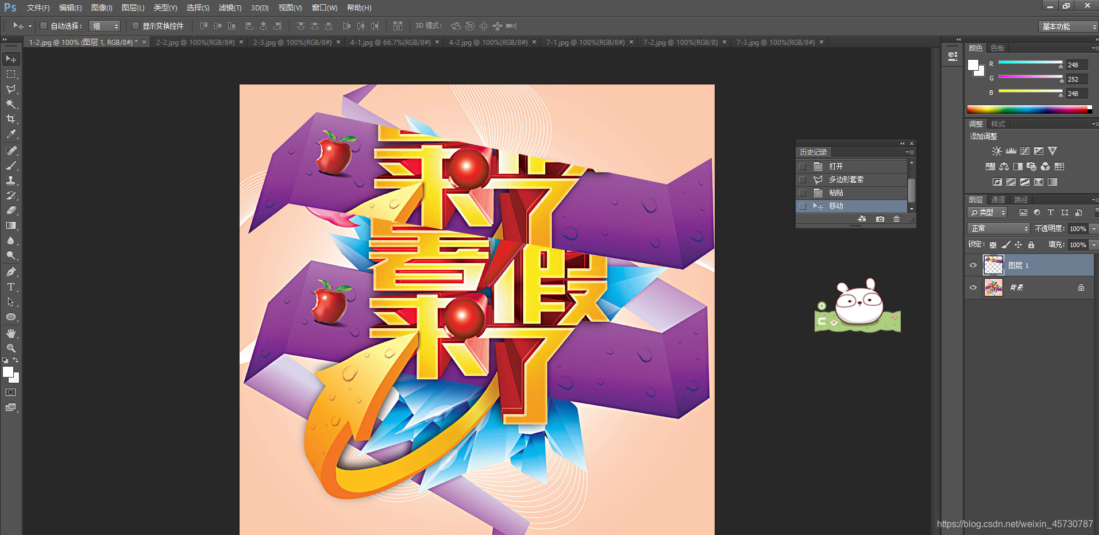Click the foreground color swatch in toolbox
The image size is (1099, 535).
click(x=8, y=372)
